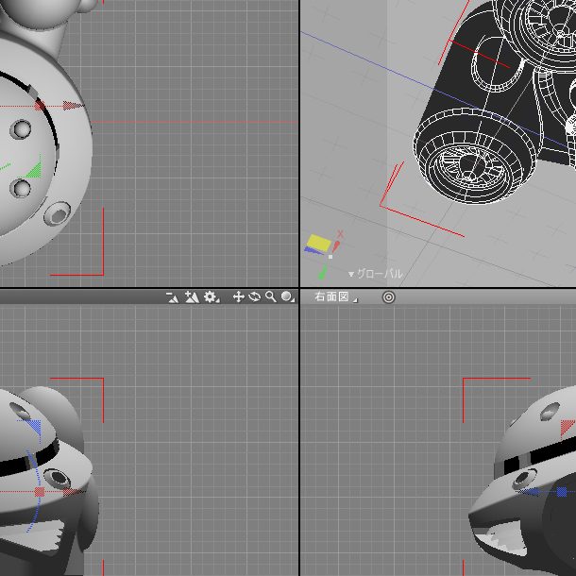This screenshot has height=576, width=576.
Task: Select the pan view cross-arrows icon
Action: pyautogui.click(x=239, y=296)
